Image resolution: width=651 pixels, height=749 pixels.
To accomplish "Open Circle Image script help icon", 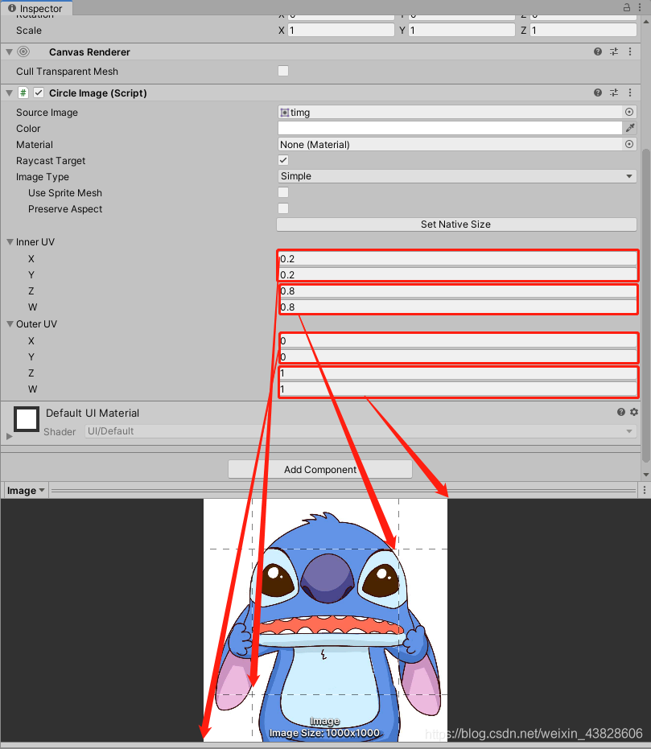I will pyautogui.click(x=598, y=93).
